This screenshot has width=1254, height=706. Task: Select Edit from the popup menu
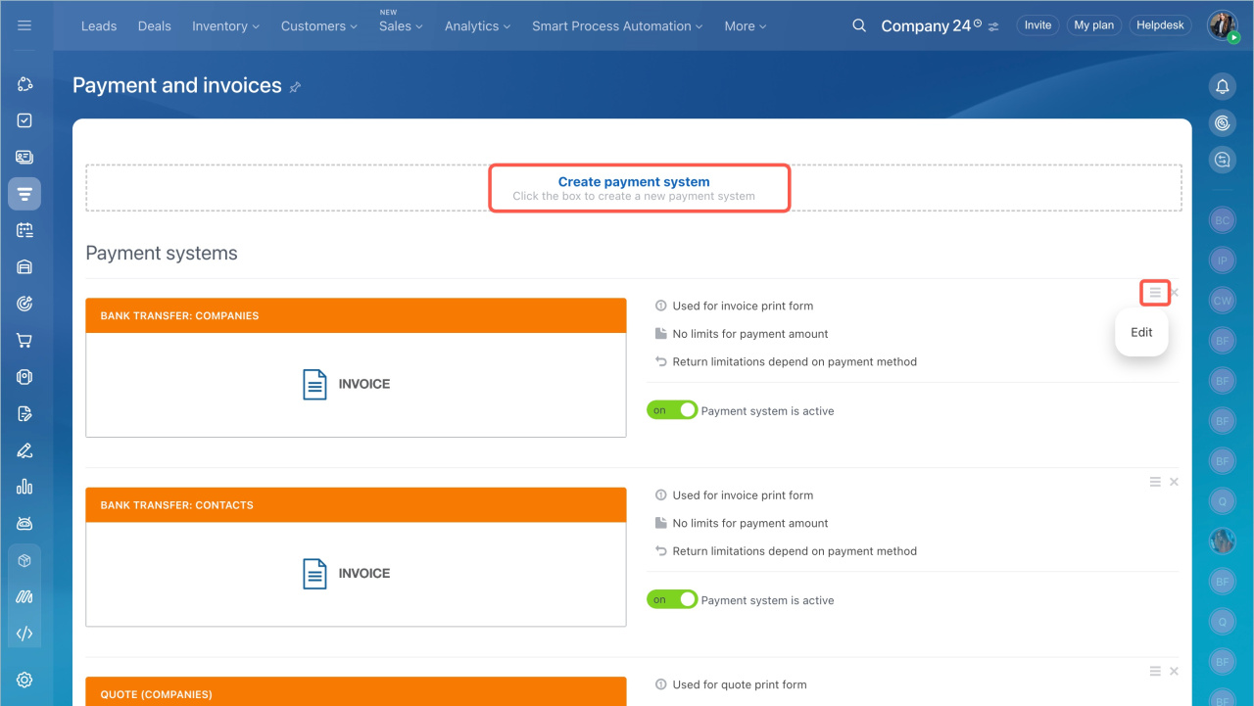[1141, 332]
